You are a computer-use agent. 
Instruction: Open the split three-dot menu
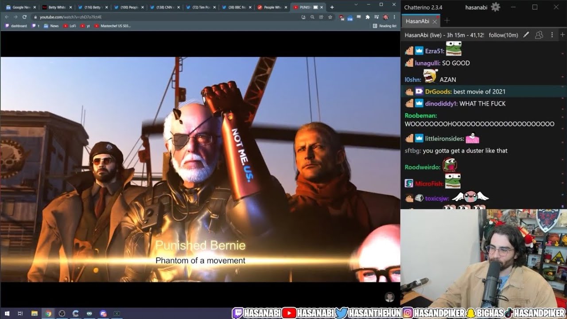[x=552, y=35]
